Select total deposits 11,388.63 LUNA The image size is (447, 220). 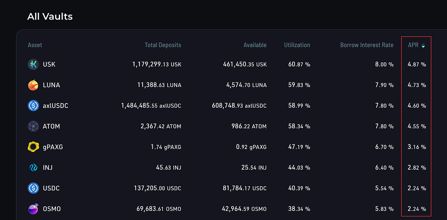(x=159, y=85)
